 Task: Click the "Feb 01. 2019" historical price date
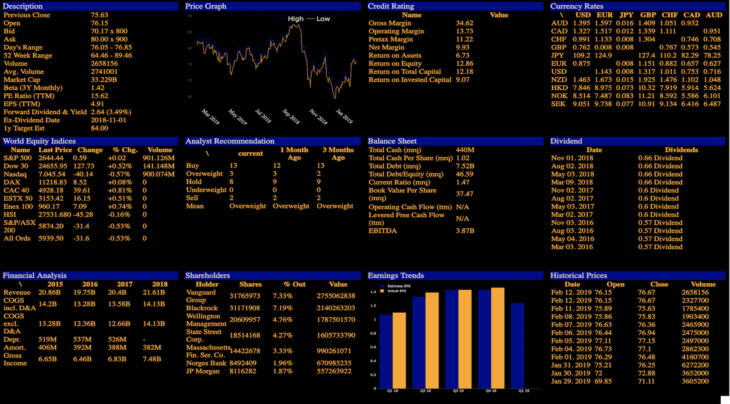572,357
